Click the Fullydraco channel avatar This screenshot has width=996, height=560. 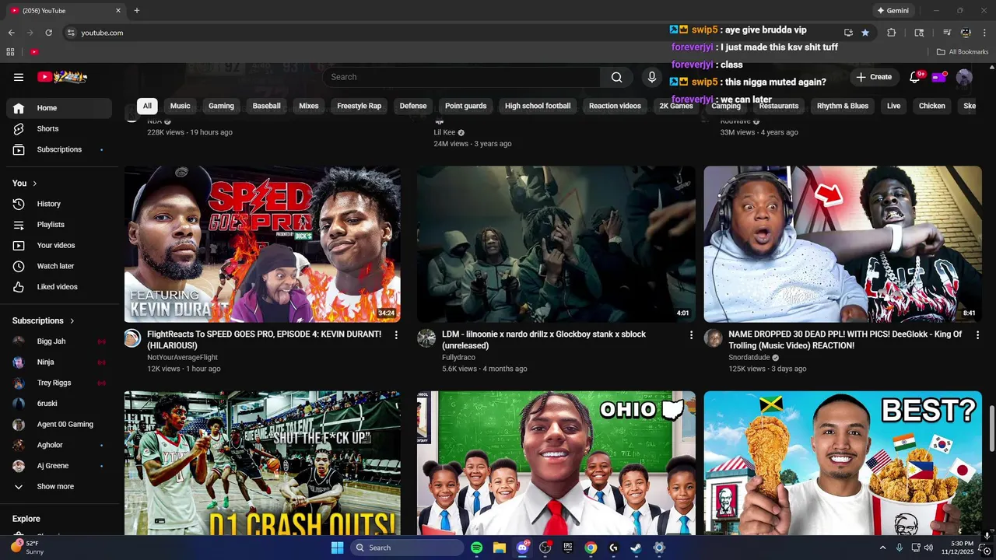click(x=426, y=338)
